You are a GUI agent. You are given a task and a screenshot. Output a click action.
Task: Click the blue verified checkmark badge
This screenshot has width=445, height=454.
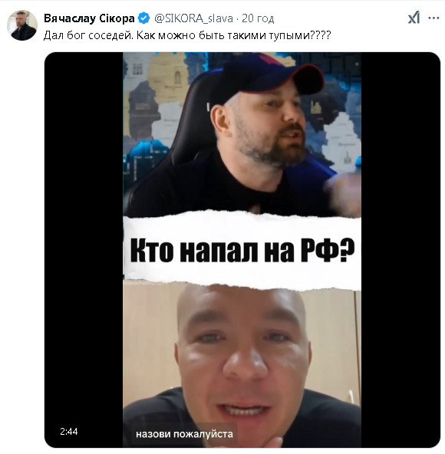tap(143, 18)
